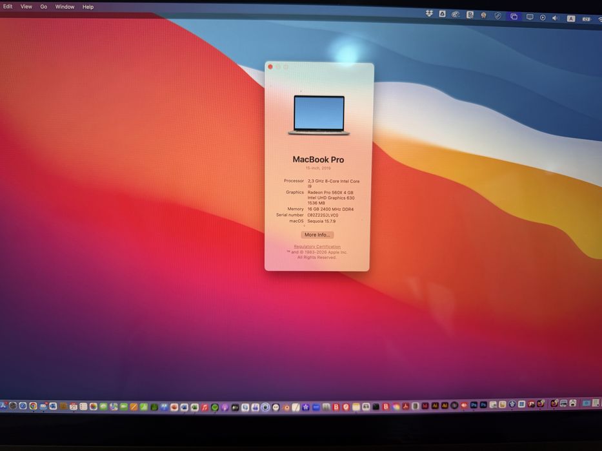Viewport: 602px width, 451px height.
Task: Open Messages from the Dock
Action: 103,407
